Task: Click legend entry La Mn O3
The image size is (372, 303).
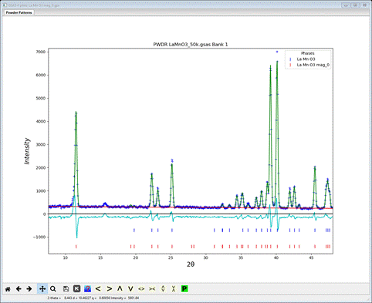Action: point(306,59)
